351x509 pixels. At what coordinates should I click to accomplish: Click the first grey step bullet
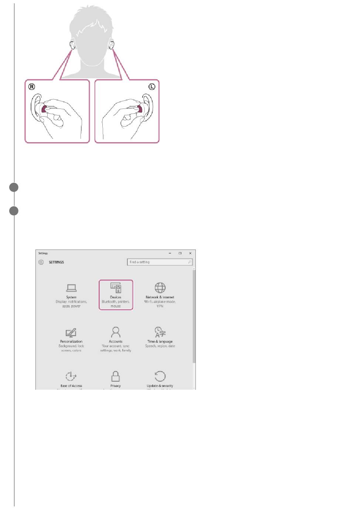pos(14,187)
